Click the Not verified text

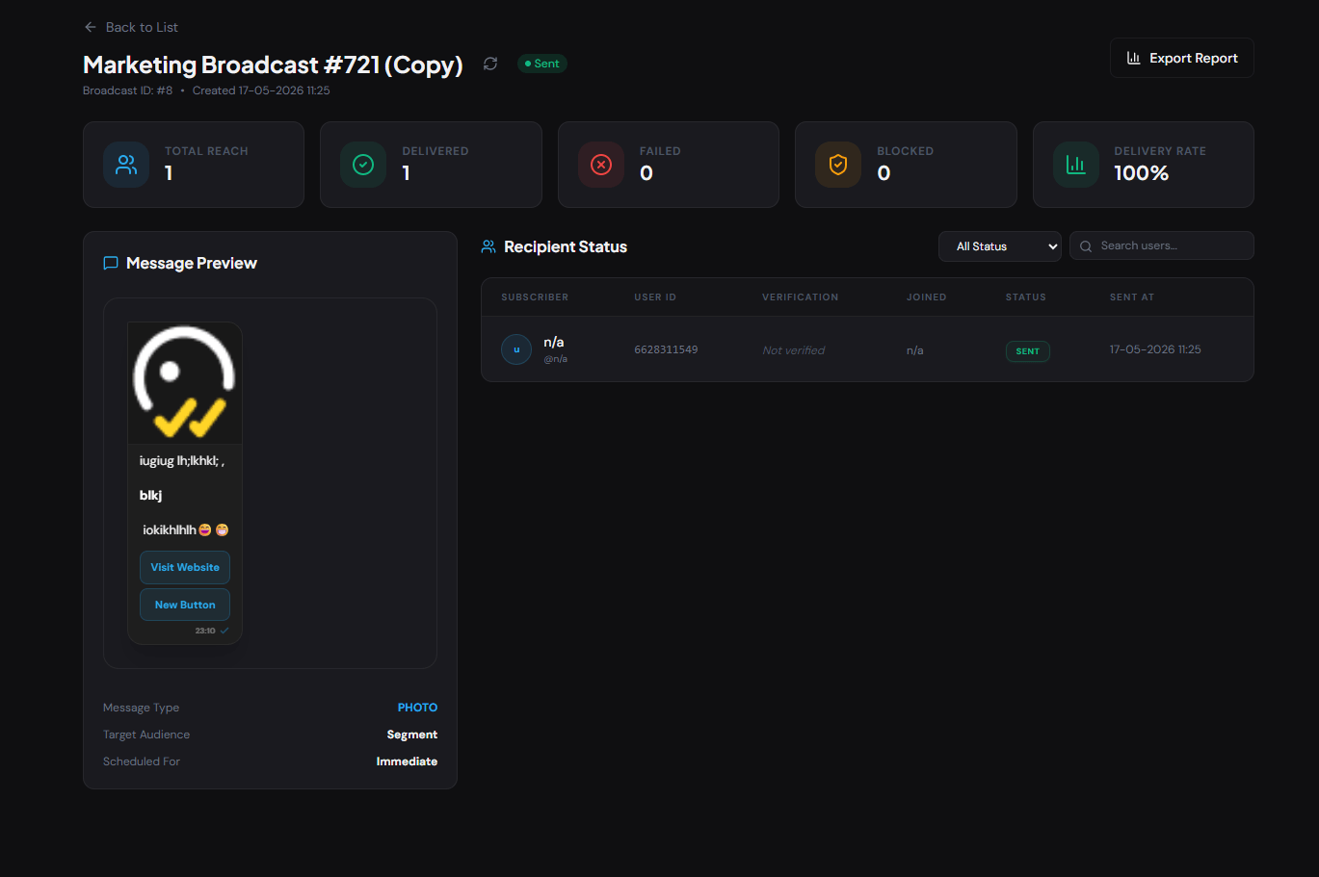click(793, 350)
